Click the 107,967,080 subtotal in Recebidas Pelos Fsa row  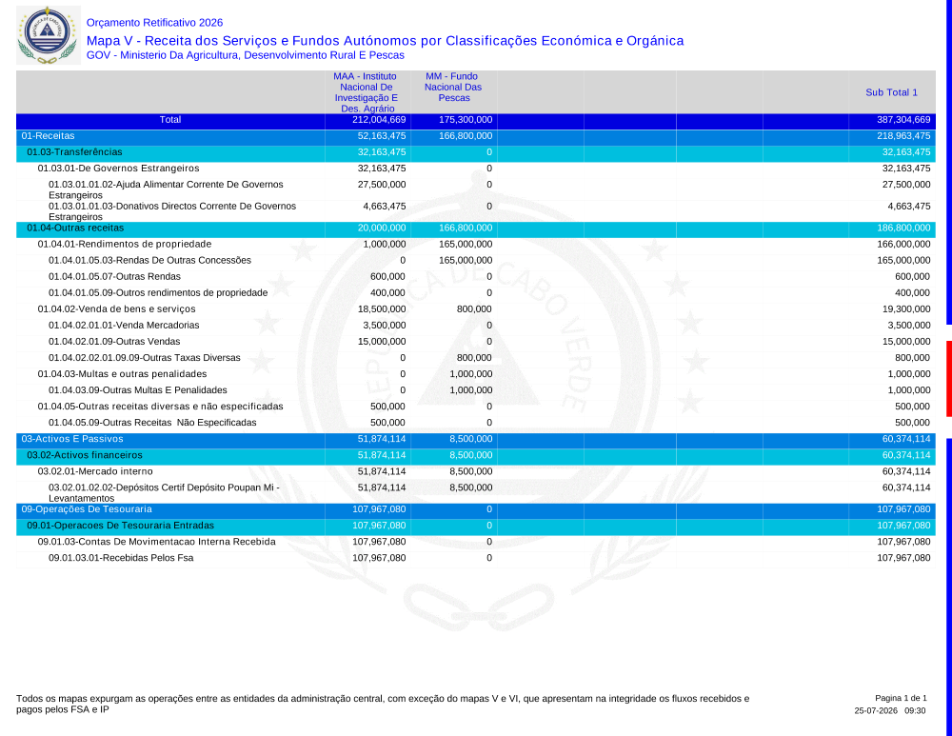point(903,558)
